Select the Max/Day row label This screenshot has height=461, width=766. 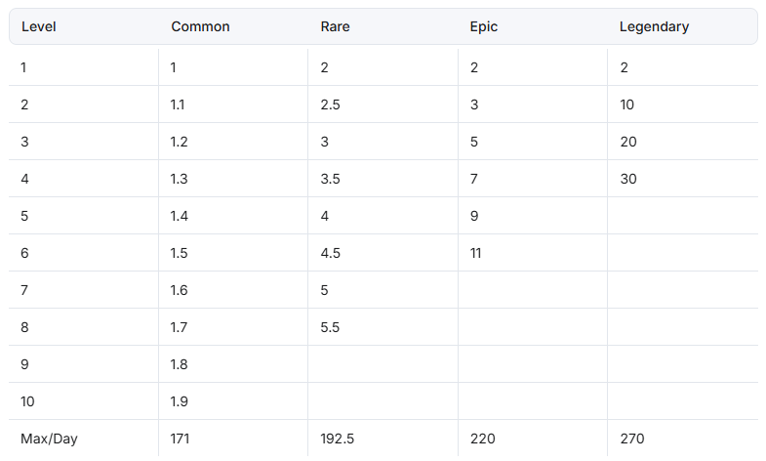coord(49,439)
